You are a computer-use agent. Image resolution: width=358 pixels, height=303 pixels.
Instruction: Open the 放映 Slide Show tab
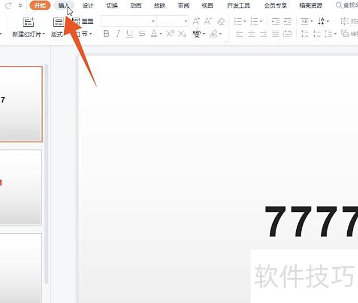[160, 6]
